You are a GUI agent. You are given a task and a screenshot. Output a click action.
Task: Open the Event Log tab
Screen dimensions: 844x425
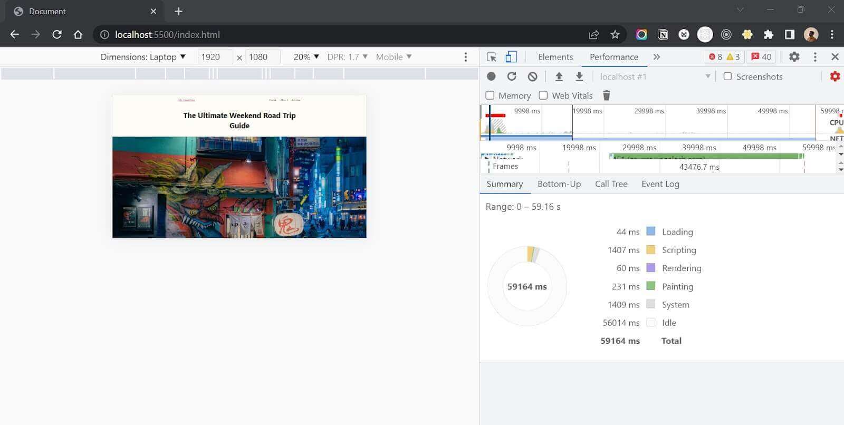click(x=660, y=184)
